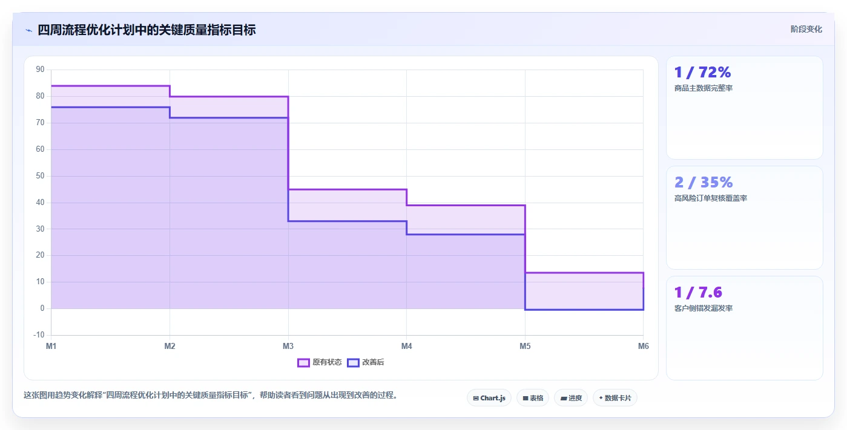Click the 1 / 7.6 value
This screenshot has width=847, height=430.
[x=698, y=293]
